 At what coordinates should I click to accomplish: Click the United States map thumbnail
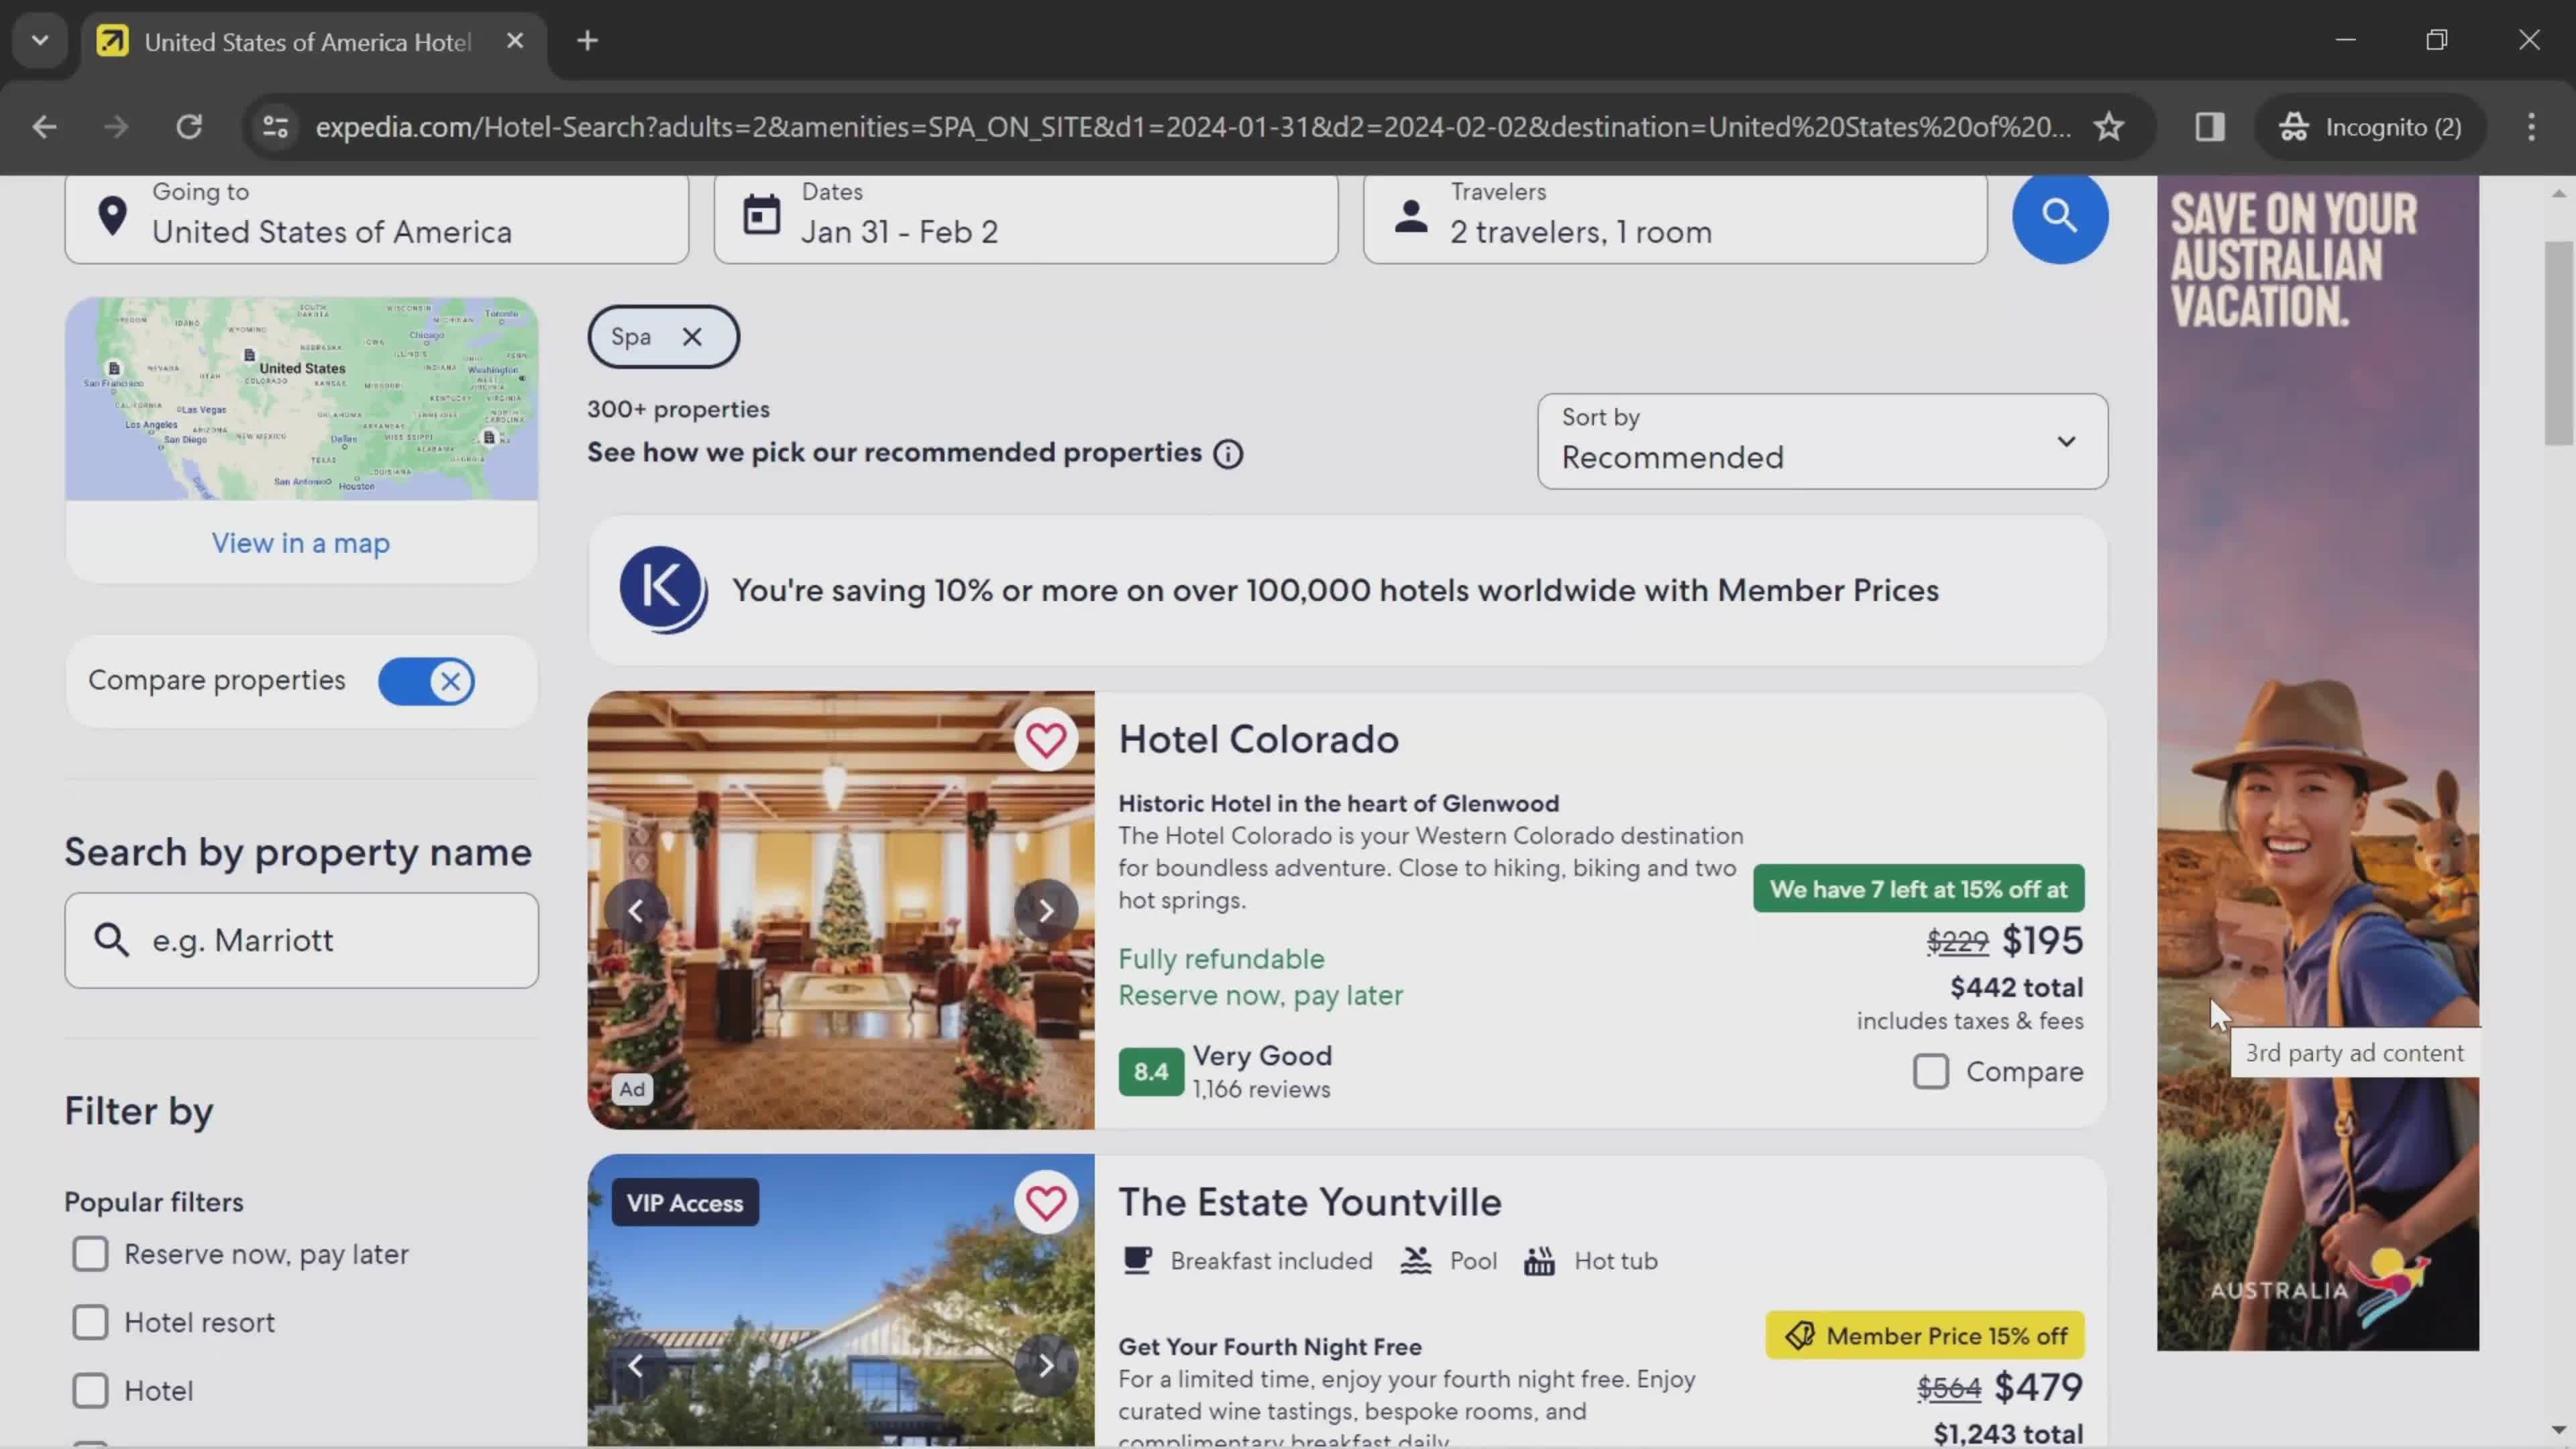(301, 398)
